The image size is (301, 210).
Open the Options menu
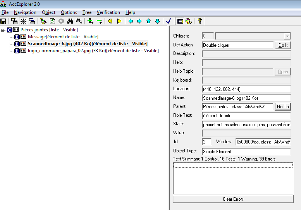point(69,12)
